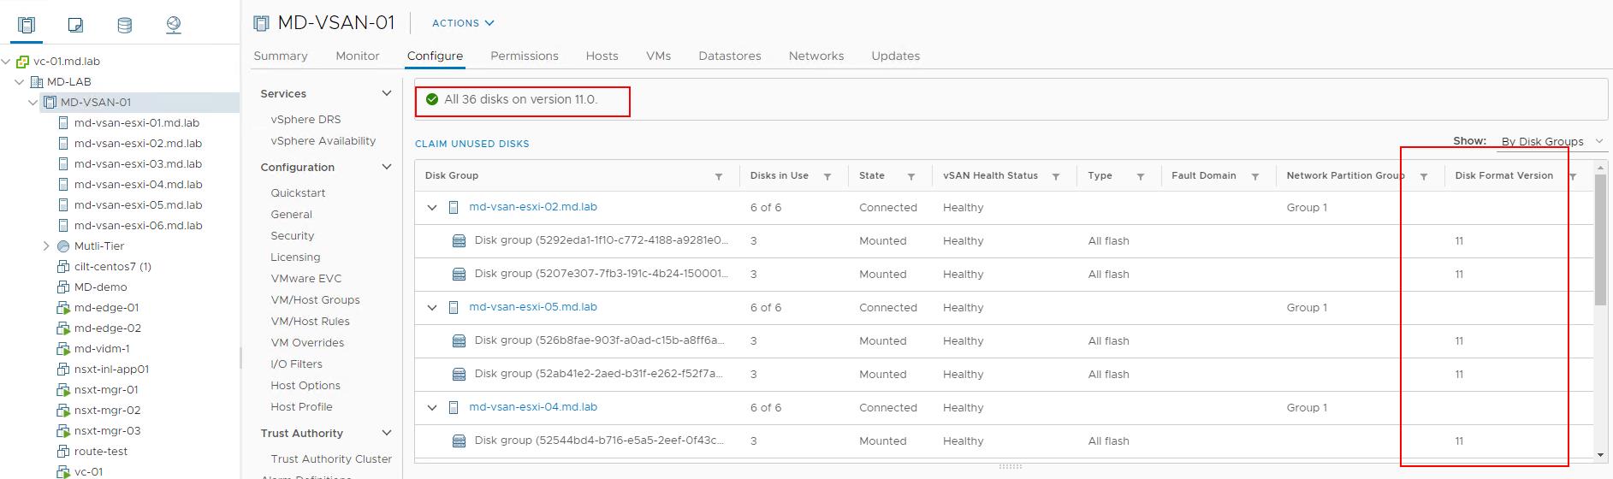
Task: Switch to the Monitor tab
Action: (358, 56)
